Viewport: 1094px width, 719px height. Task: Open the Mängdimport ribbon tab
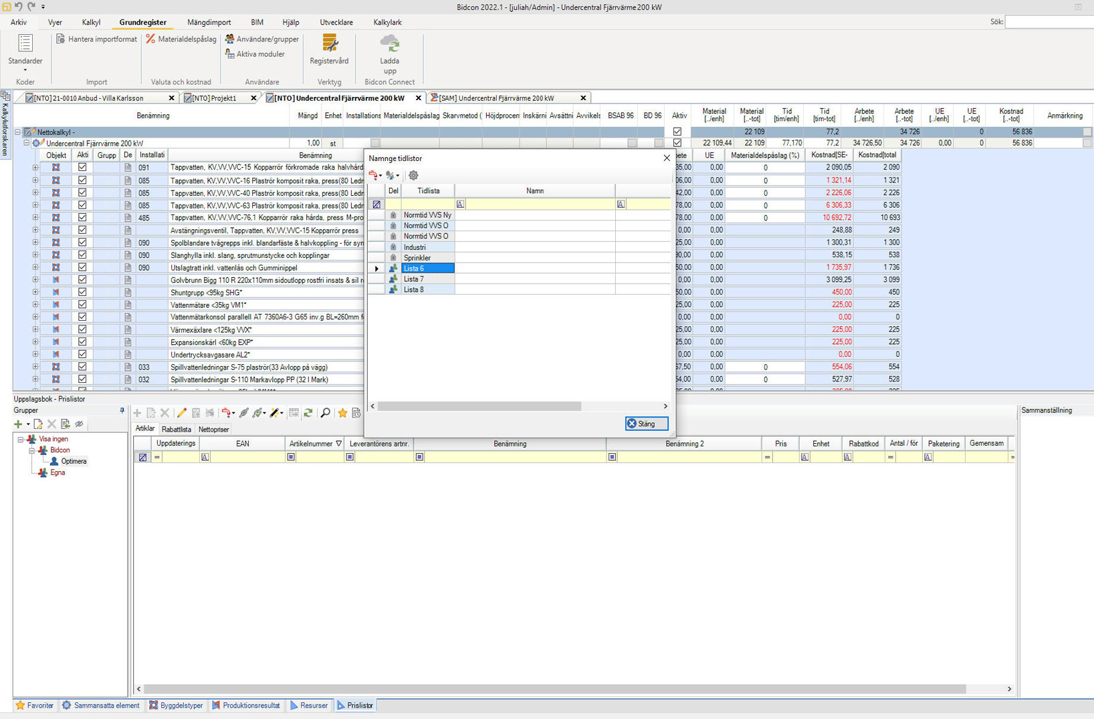click(209, 22)
